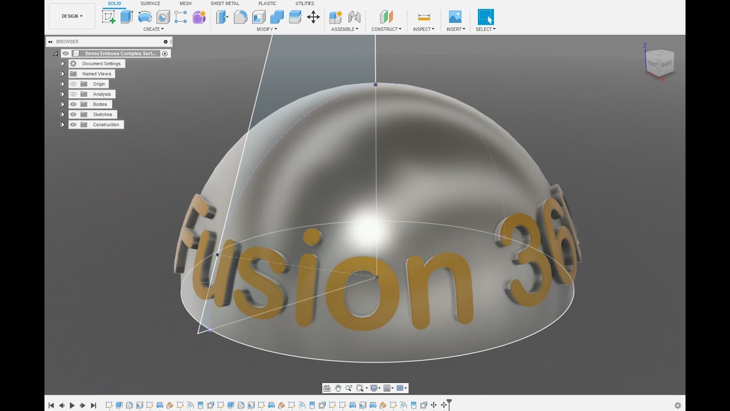730x411 pixels.
Task: Expand the Analysis folder
Action: (63, 94)
